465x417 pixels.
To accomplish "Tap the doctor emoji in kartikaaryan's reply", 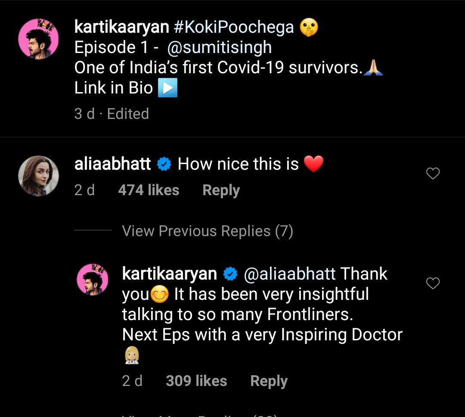I will point(131,357).
